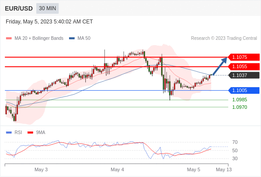Click the RSI 70 level label
This screenshot has width=261, height=177.
tap(235, 142)
